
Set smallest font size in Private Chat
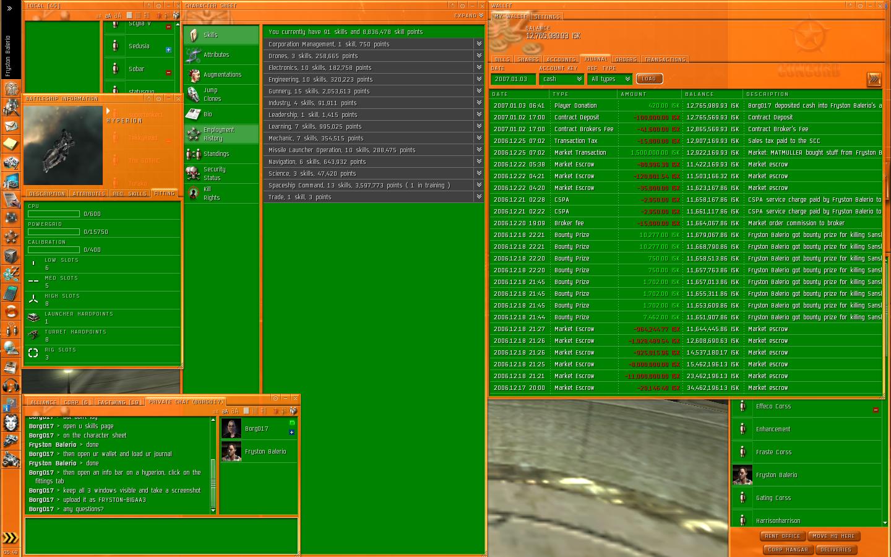[x=216, y=412]
